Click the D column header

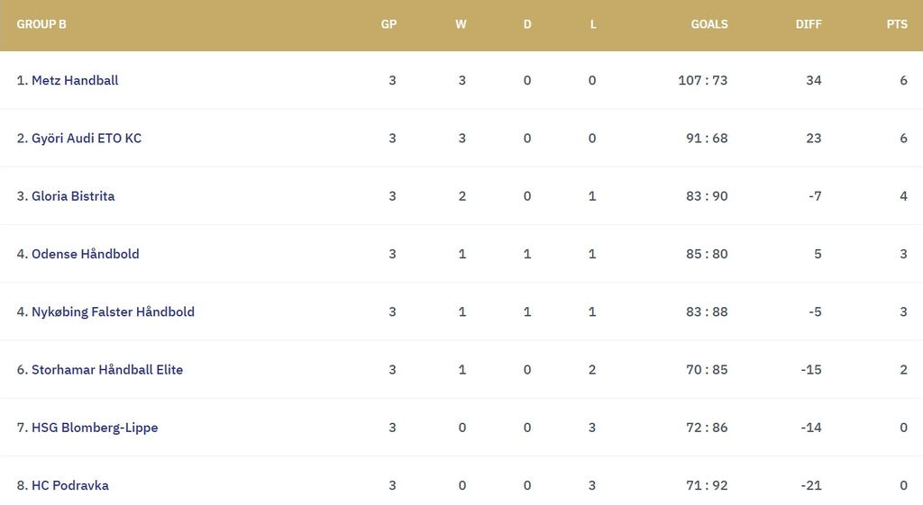(527, 24)
